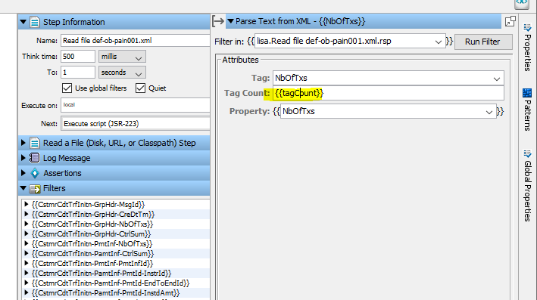Click the Log Message scroll icon
The image size is (537, 300).
click(35, 158)
